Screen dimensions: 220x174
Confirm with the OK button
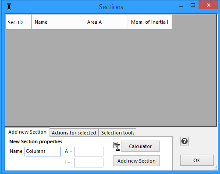tap(197, 160)
